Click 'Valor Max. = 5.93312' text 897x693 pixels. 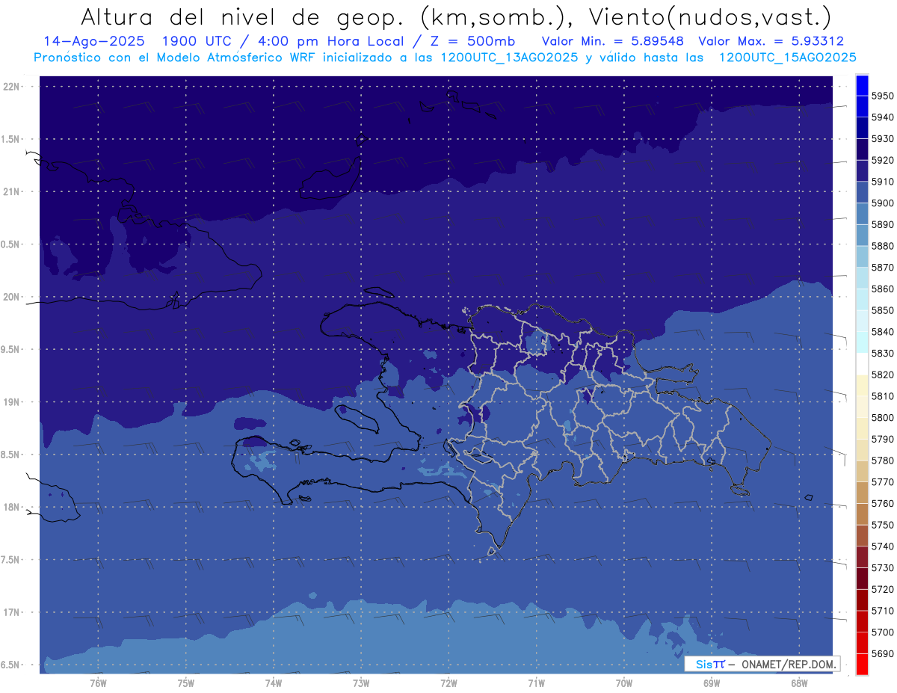[771, 41]
